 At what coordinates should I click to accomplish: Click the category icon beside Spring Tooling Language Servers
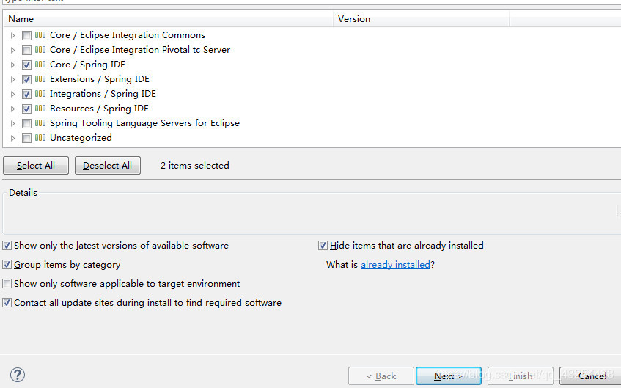click(40, 123)
